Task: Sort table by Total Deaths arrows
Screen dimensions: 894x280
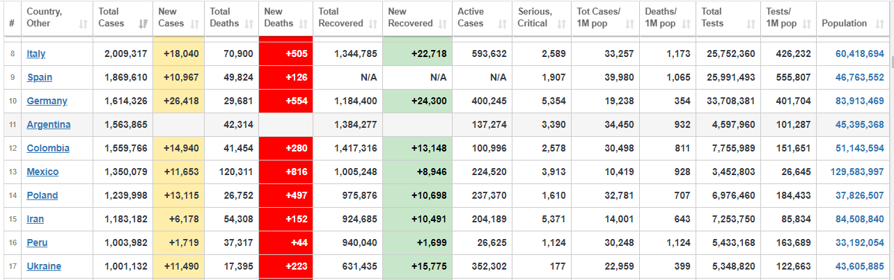Action: coord(250,24)
